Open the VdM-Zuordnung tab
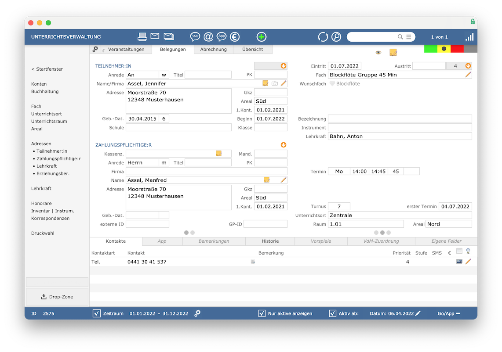This screenshot has width=502, height=352. click(381, 241)
